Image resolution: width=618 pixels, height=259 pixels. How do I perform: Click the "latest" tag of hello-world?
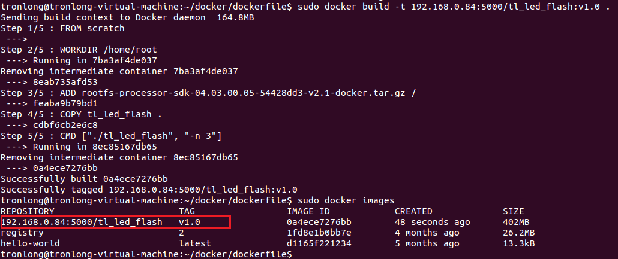[x=195, y=243]
